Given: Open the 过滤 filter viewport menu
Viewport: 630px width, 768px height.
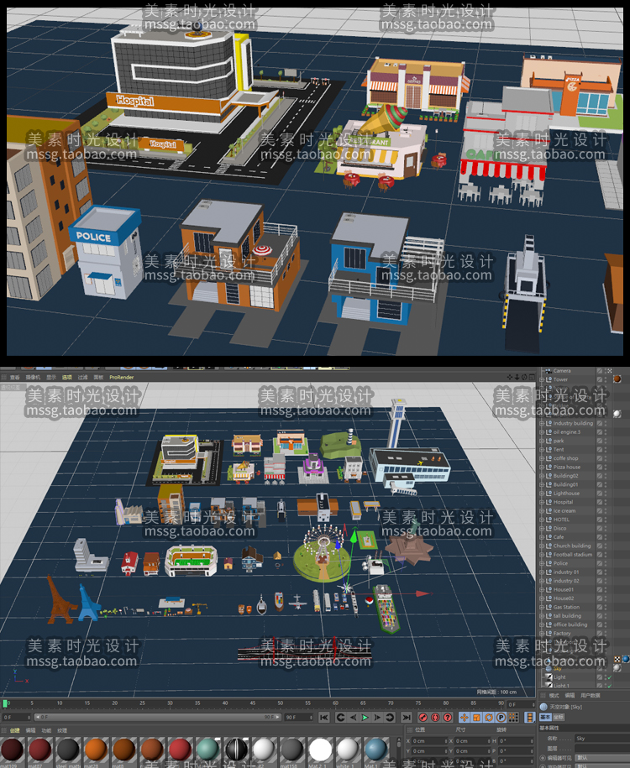Looking at the screenshot, I should pyautogui.click(x=83, y=377).
